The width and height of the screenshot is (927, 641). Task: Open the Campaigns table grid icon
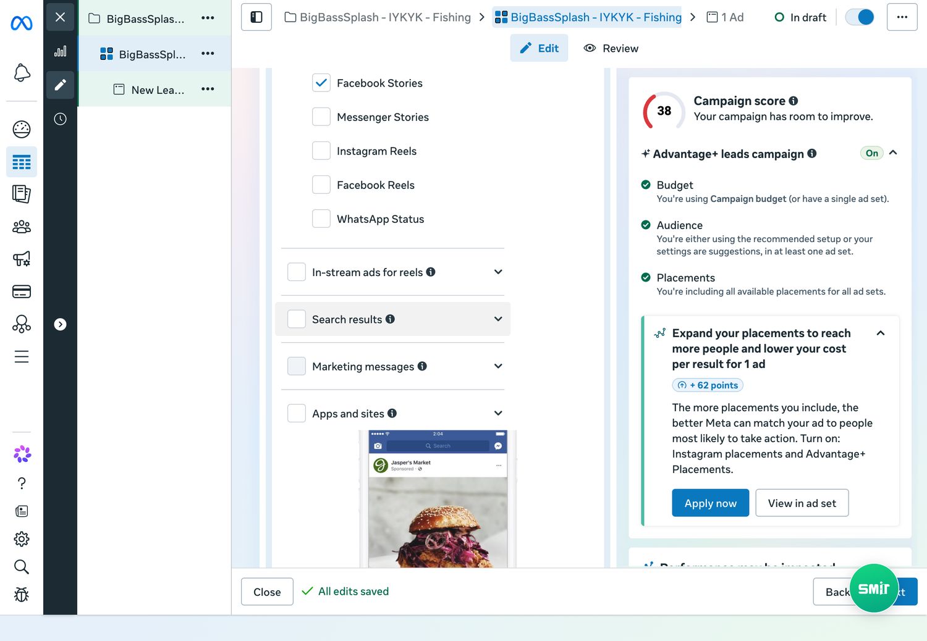tap(22, 162)
